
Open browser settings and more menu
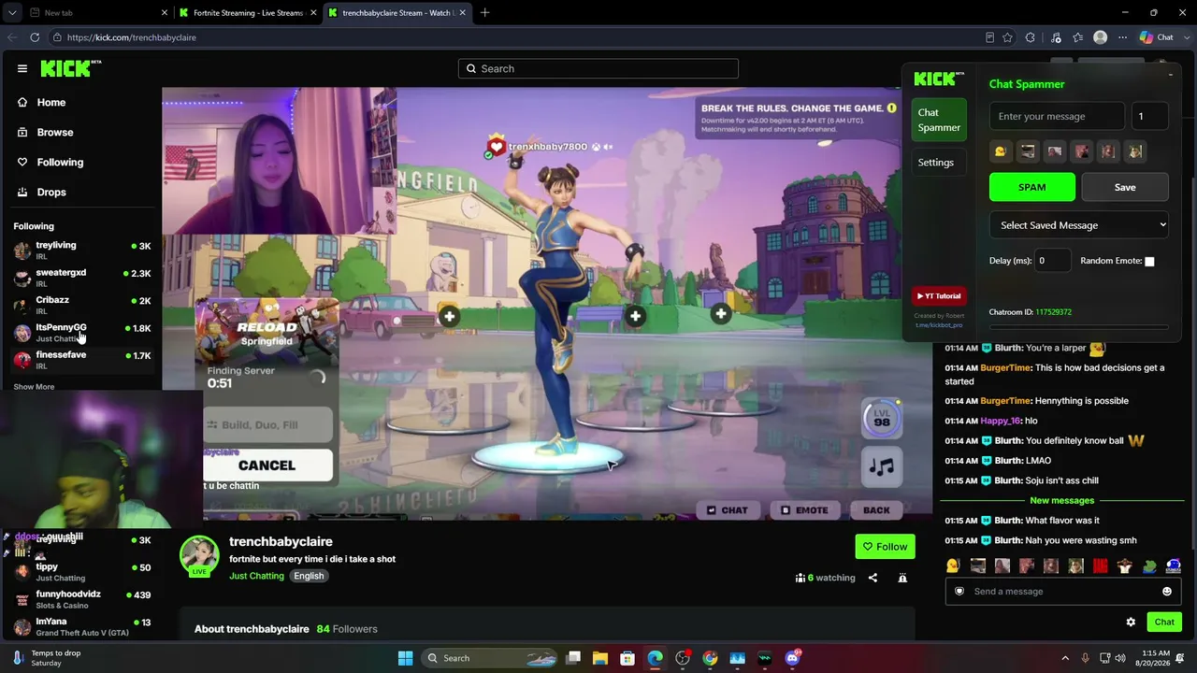[1122, 37]
